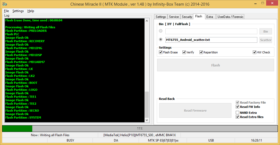280x145 pixels.
Task: Select the Flash tab
Action: (x=199, y=16)
